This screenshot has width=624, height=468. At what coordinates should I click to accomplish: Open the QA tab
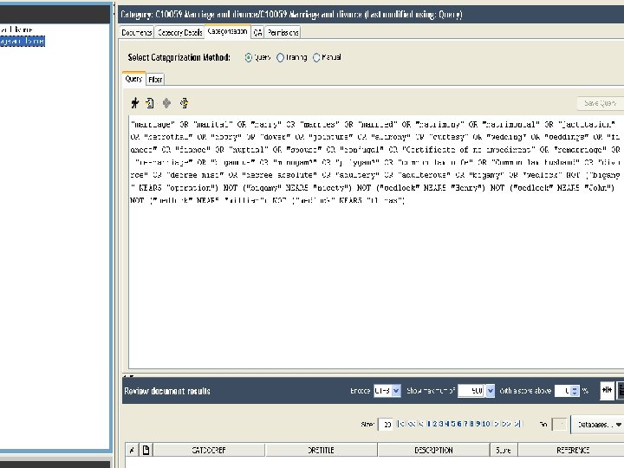257,33
